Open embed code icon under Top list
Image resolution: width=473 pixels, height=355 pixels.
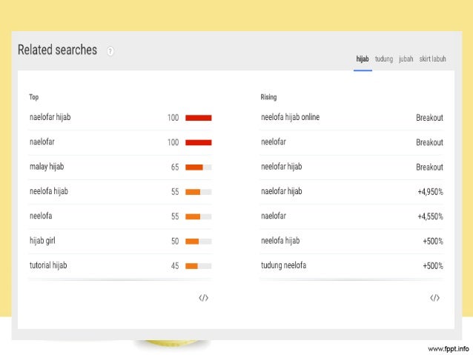(204, 298)
